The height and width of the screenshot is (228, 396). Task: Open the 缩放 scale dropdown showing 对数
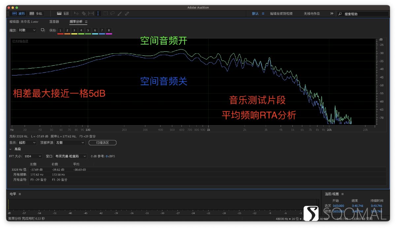click(x=26, y=30)
